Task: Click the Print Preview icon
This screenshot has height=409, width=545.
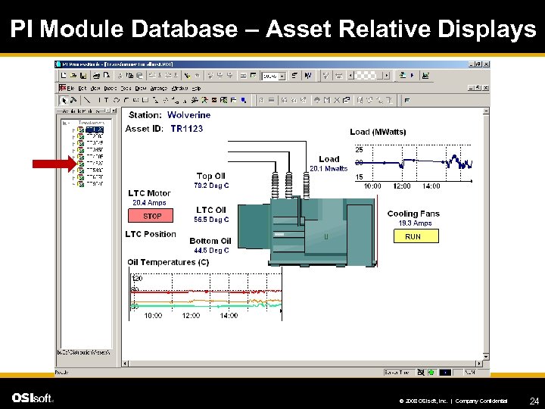Action: [107, 75]
